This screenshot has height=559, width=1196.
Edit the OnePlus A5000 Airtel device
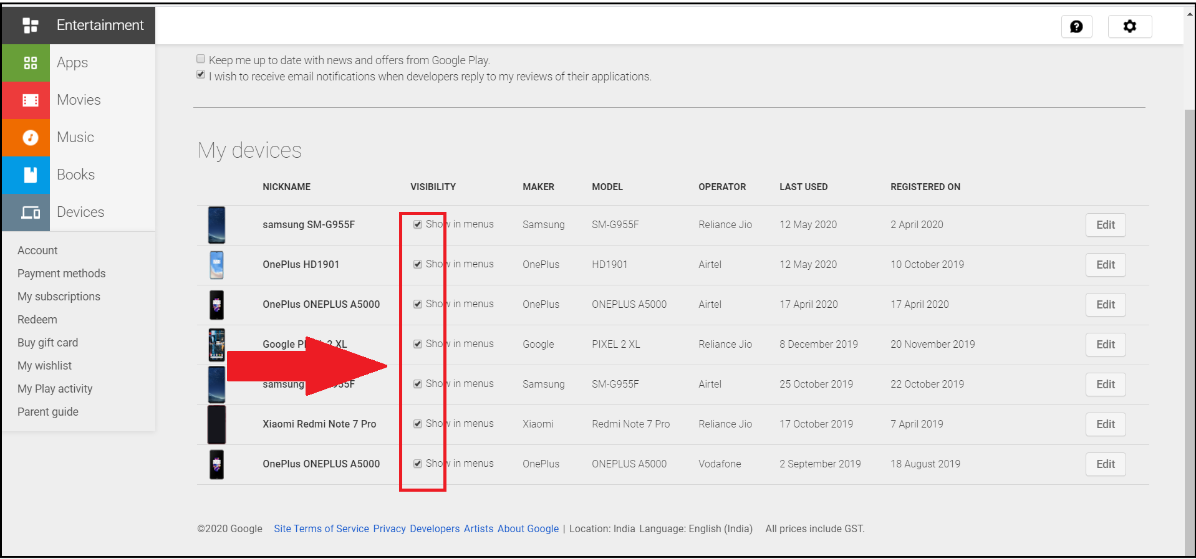[1106, 305]
